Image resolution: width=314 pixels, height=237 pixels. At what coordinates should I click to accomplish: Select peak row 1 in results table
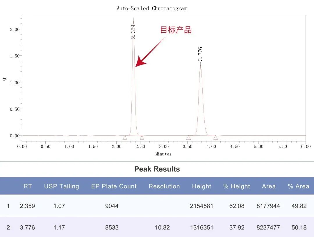tap(157, 206)
